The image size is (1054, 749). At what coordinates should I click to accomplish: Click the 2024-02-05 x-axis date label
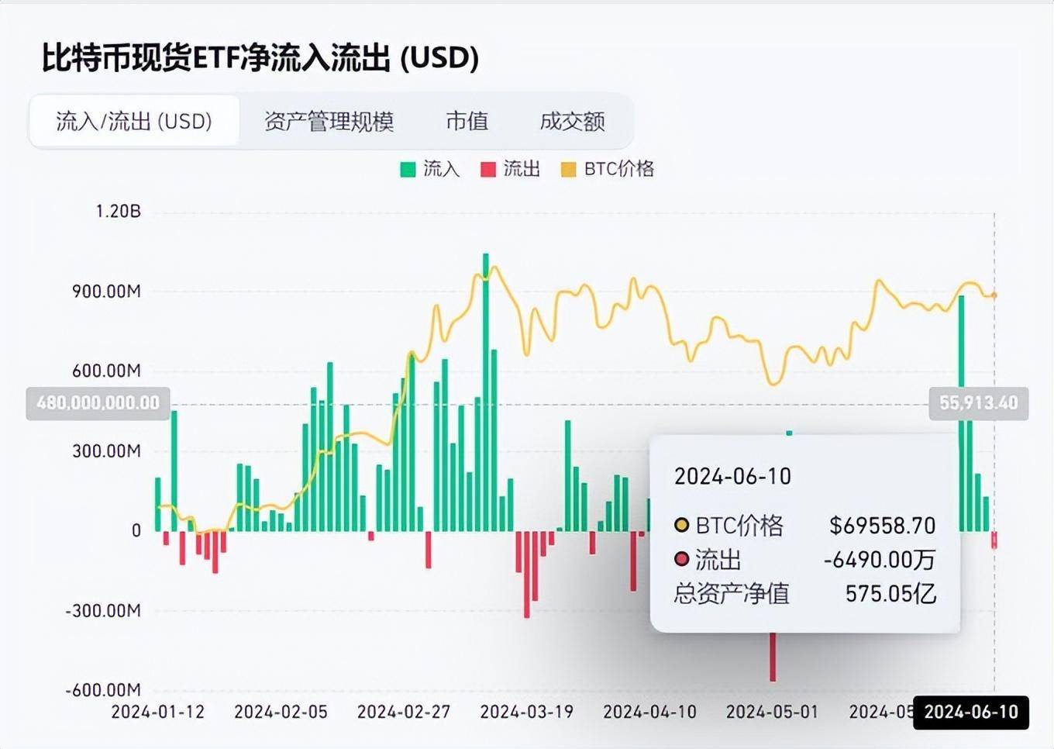tap(281, 712)
